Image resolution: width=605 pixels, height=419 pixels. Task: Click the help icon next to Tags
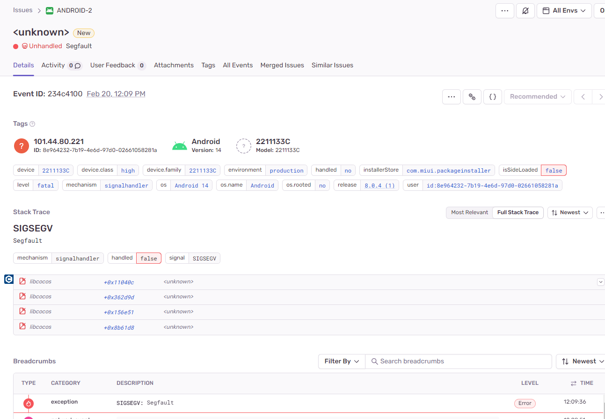(32, 124)
